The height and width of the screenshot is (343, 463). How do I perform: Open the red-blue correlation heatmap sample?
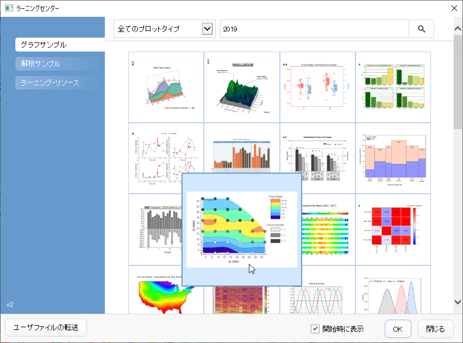tap(393, 230)
